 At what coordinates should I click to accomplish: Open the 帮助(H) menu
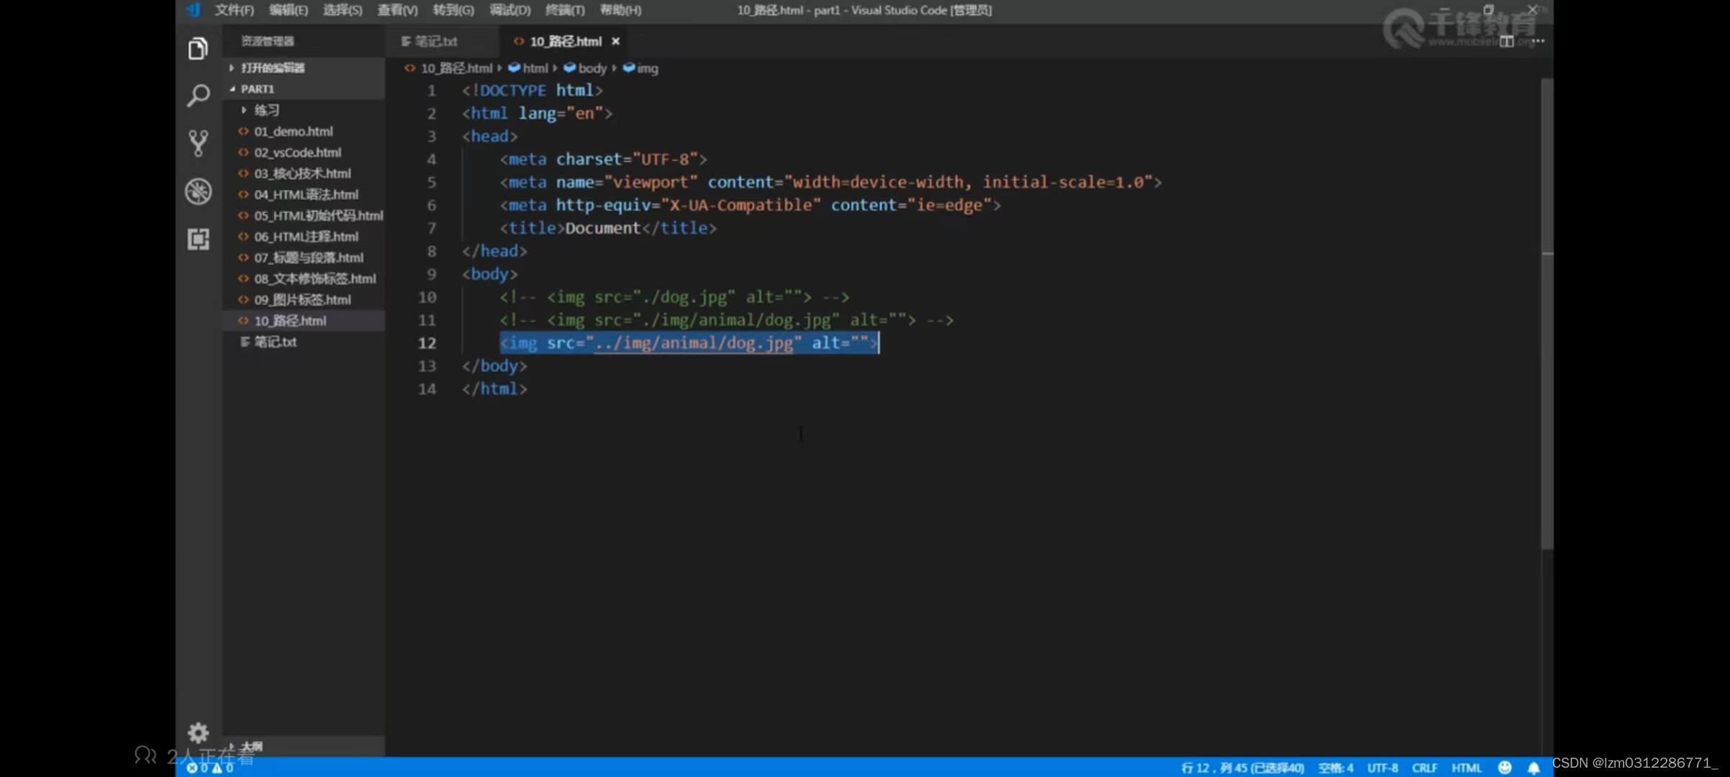pyautogui.click(x=620, y=10)
